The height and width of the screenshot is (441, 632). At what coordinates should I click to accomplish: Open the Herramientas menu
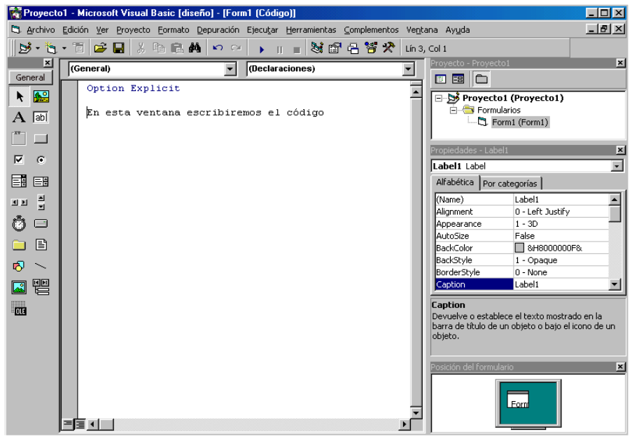311,30
